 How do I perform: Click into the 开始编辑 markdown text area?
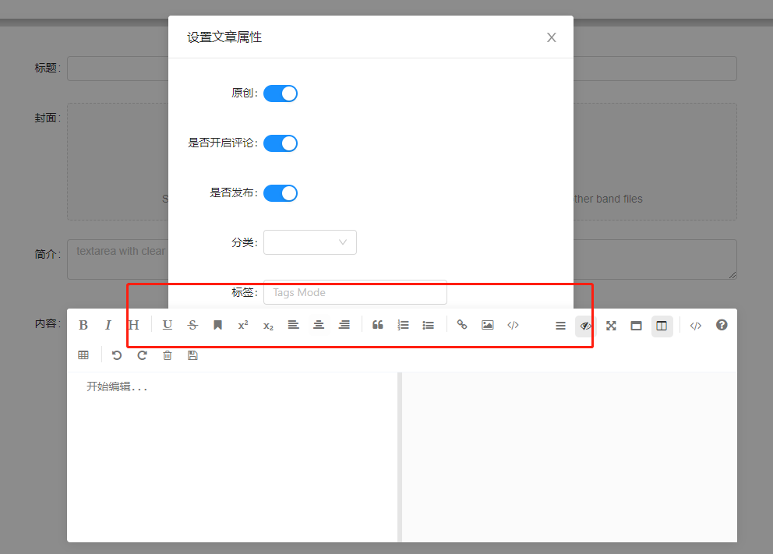tap(232, 457)
